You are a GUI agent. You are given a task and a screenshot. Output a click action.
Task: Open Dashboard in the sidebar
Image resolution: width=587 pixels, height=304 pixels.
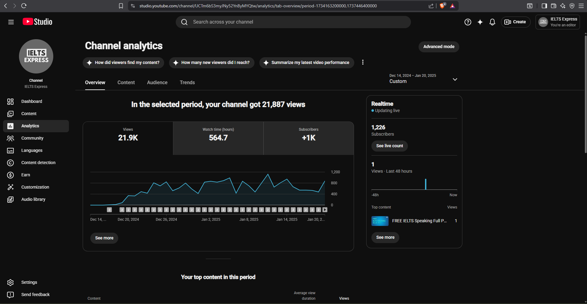tap(36, 101)
